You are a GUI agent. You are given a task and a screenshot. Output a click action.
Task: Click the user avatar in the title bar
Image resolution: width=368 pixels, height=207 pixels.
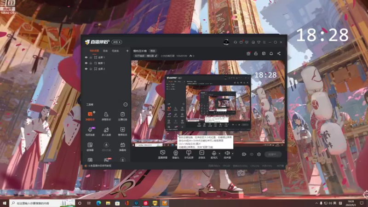coord(226,42)
